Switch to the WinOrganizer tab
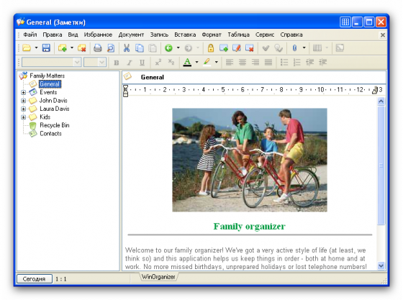This screenshot has width=403, height=300. (x=158, y=277)
